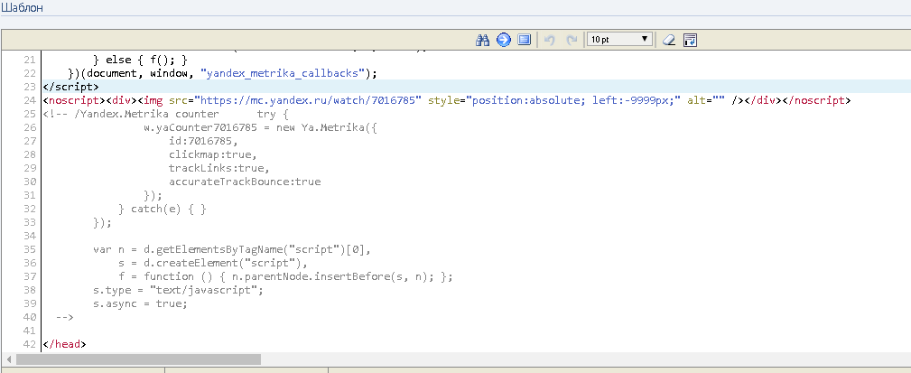
Task: Click the horizontal scrollbar thumb
Action: (138, 359)
